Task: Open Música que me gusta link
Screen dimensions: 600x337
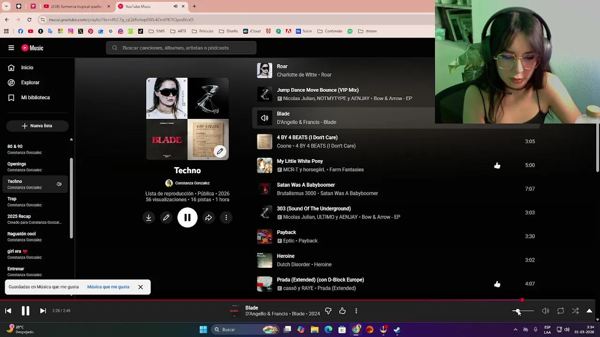Action: click(108, 287)
